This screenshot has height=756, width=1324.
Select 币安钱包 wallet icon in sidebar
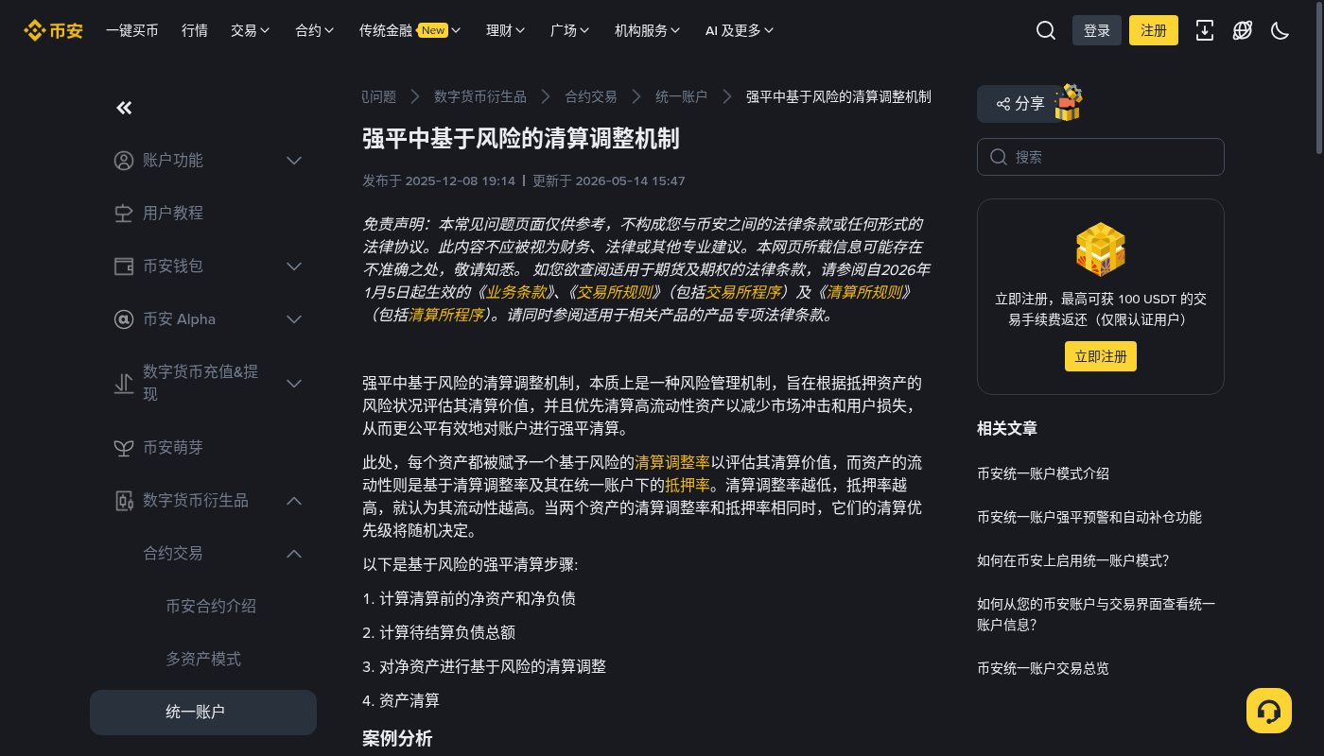coord(124,266)
